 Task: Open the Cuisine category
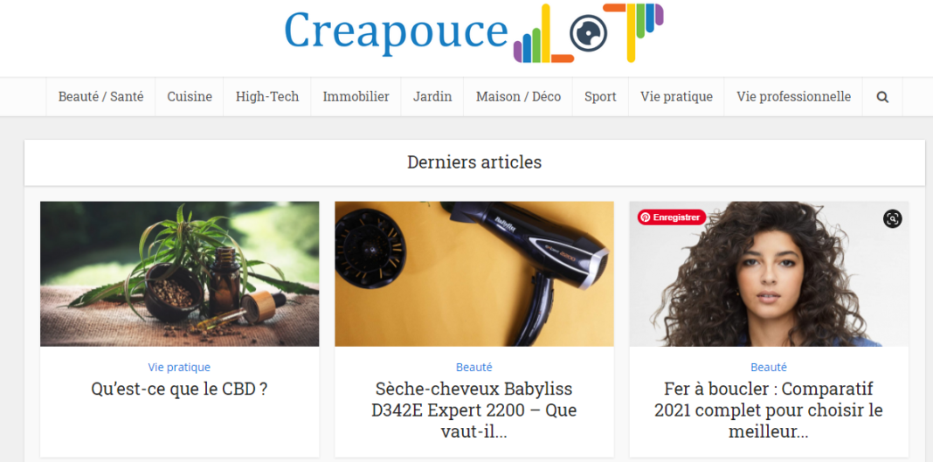190,97
